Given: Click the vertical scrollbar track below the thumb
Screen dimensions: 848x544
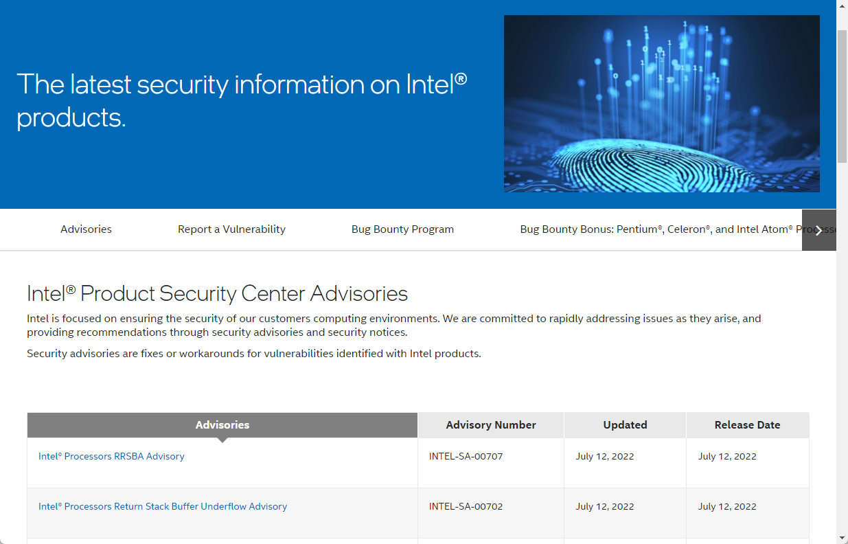Looking at the screenshot, I should pyautogui.click(x=842, y=343).
